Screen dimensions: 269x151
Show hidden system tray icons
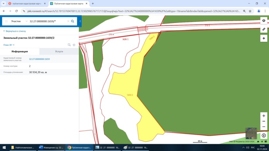tap(243, 148)
